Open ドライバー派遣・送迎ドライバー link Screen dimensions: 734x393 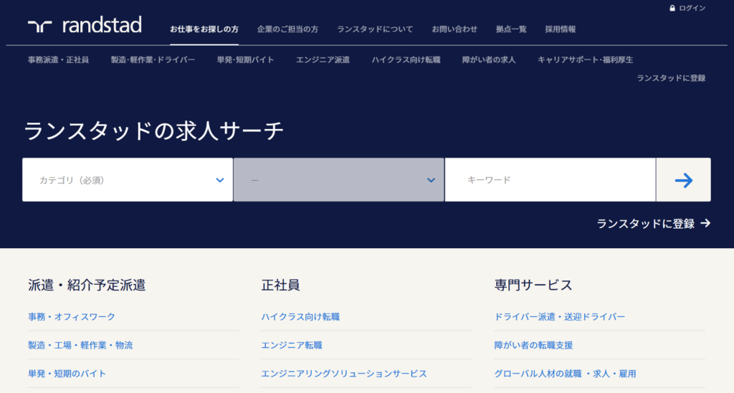560,316
